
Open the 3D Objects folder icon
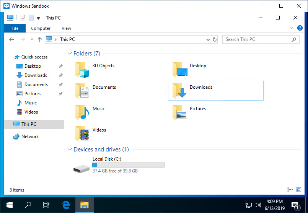tap(82, 70)
